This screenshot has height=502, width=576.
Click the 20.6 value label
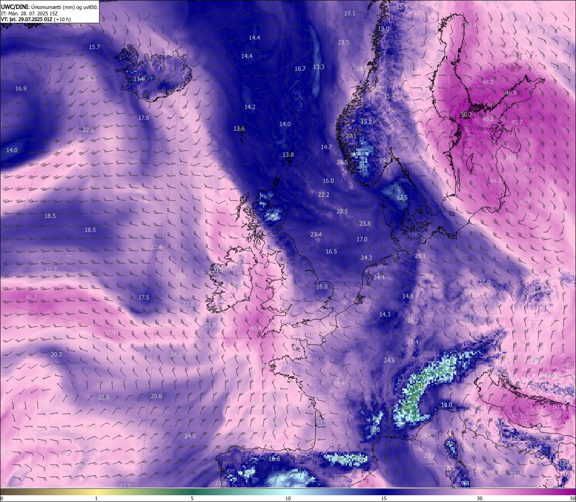[156, 396]
